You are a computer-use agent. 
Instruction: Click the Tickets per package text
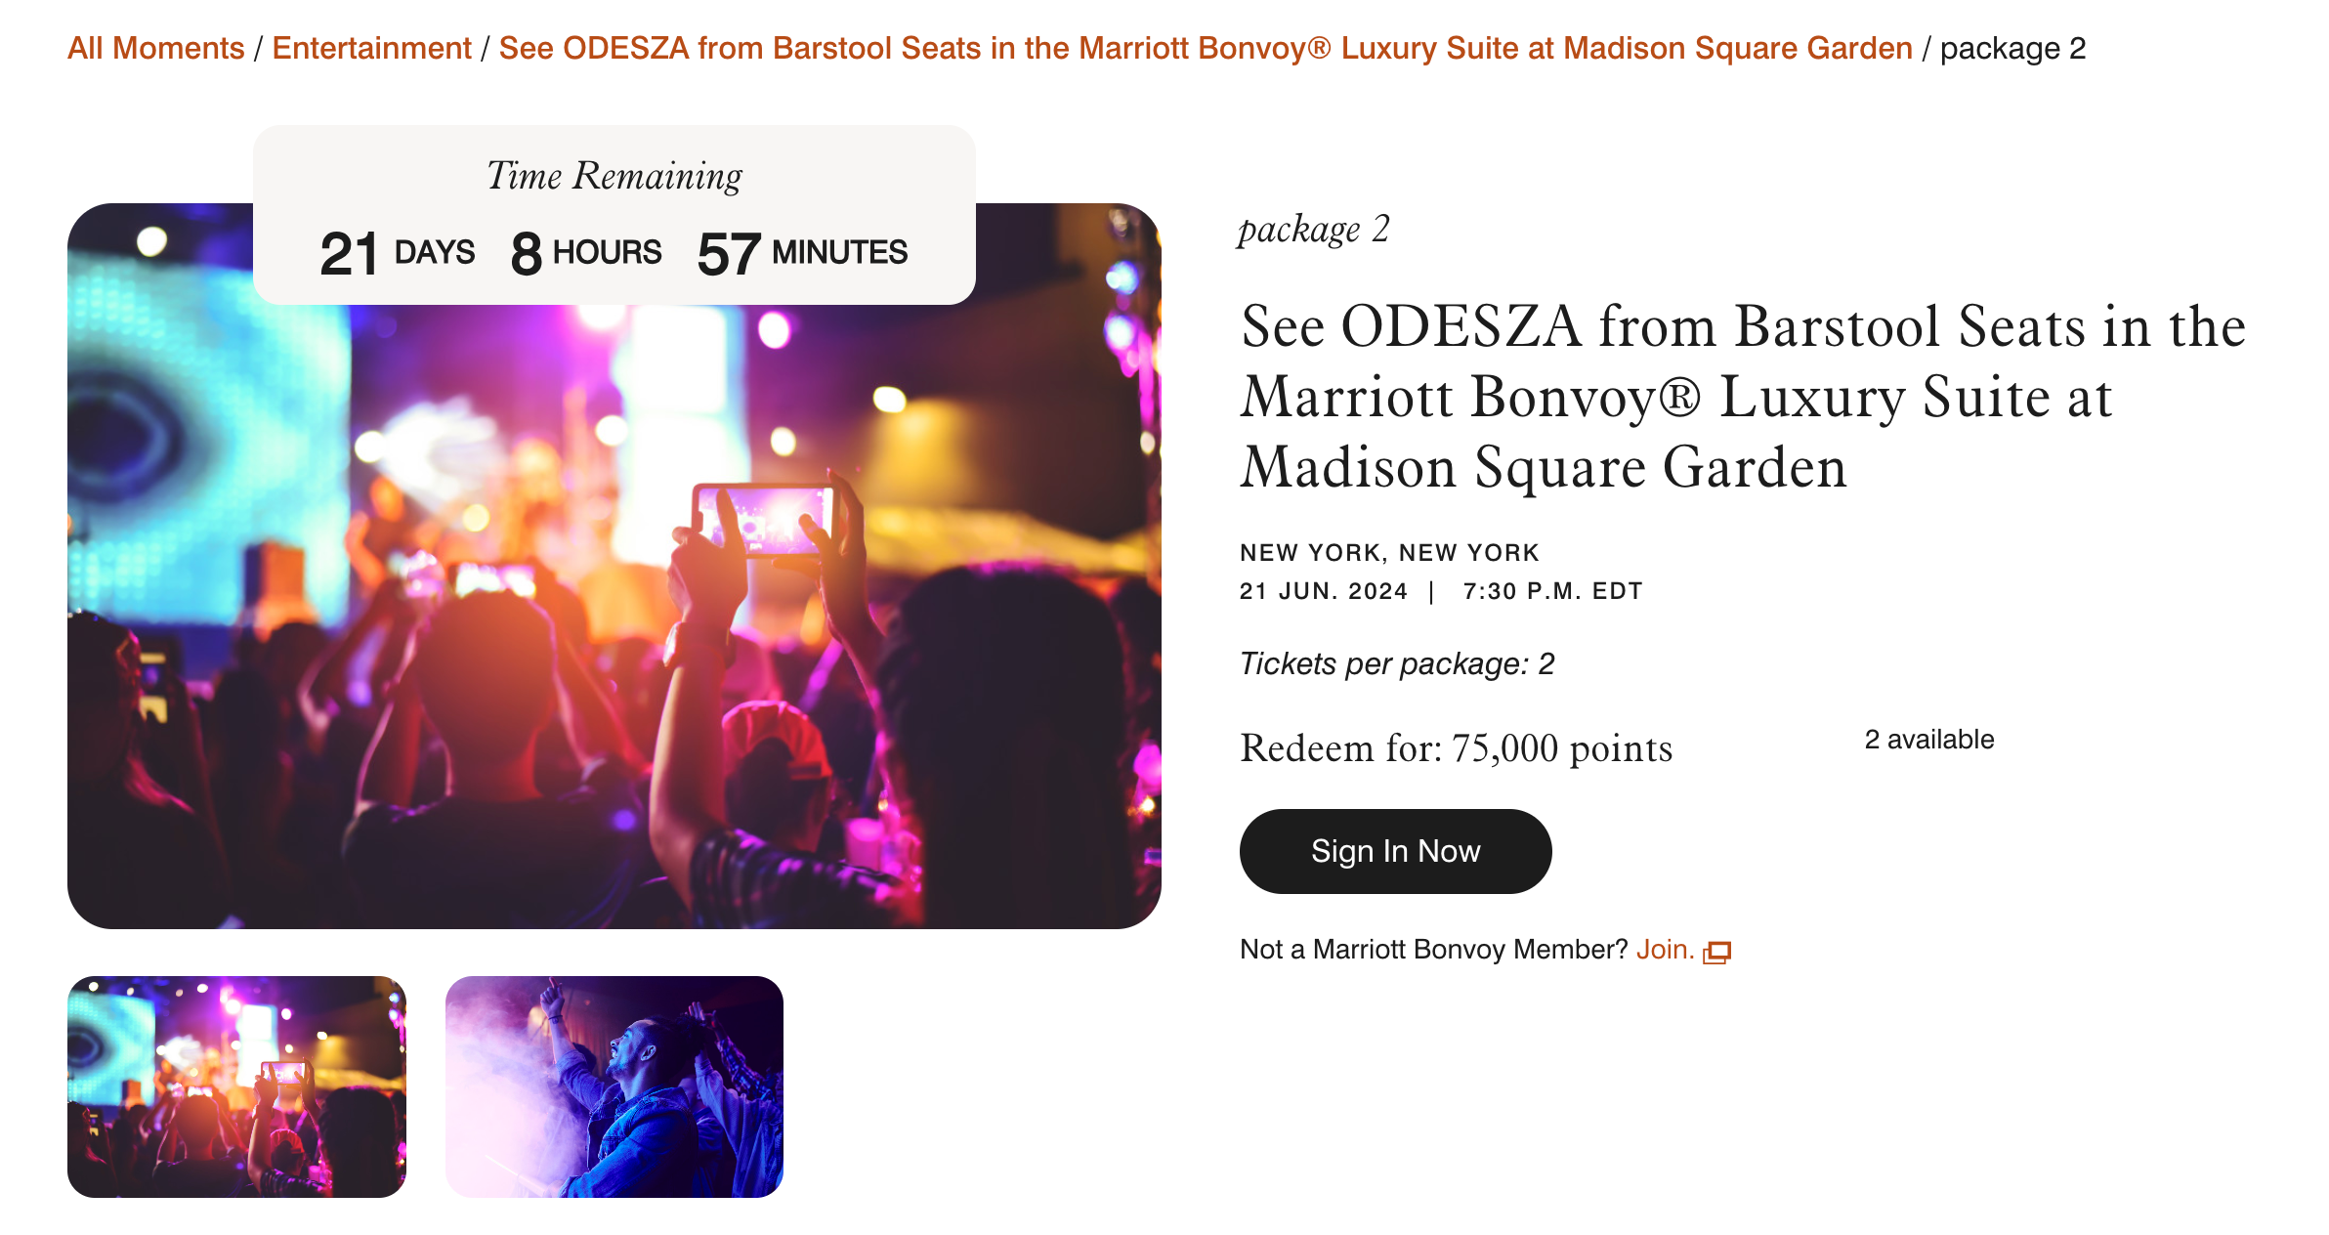[x=1397, y=664]
